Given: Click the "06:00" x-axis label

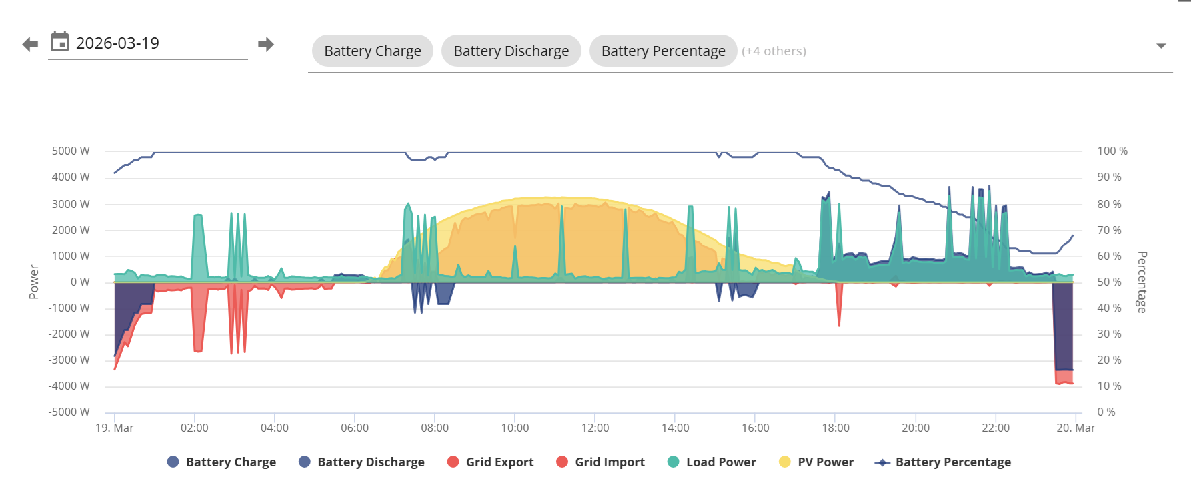Looking at the screenshot, I should tap(355, 428).
